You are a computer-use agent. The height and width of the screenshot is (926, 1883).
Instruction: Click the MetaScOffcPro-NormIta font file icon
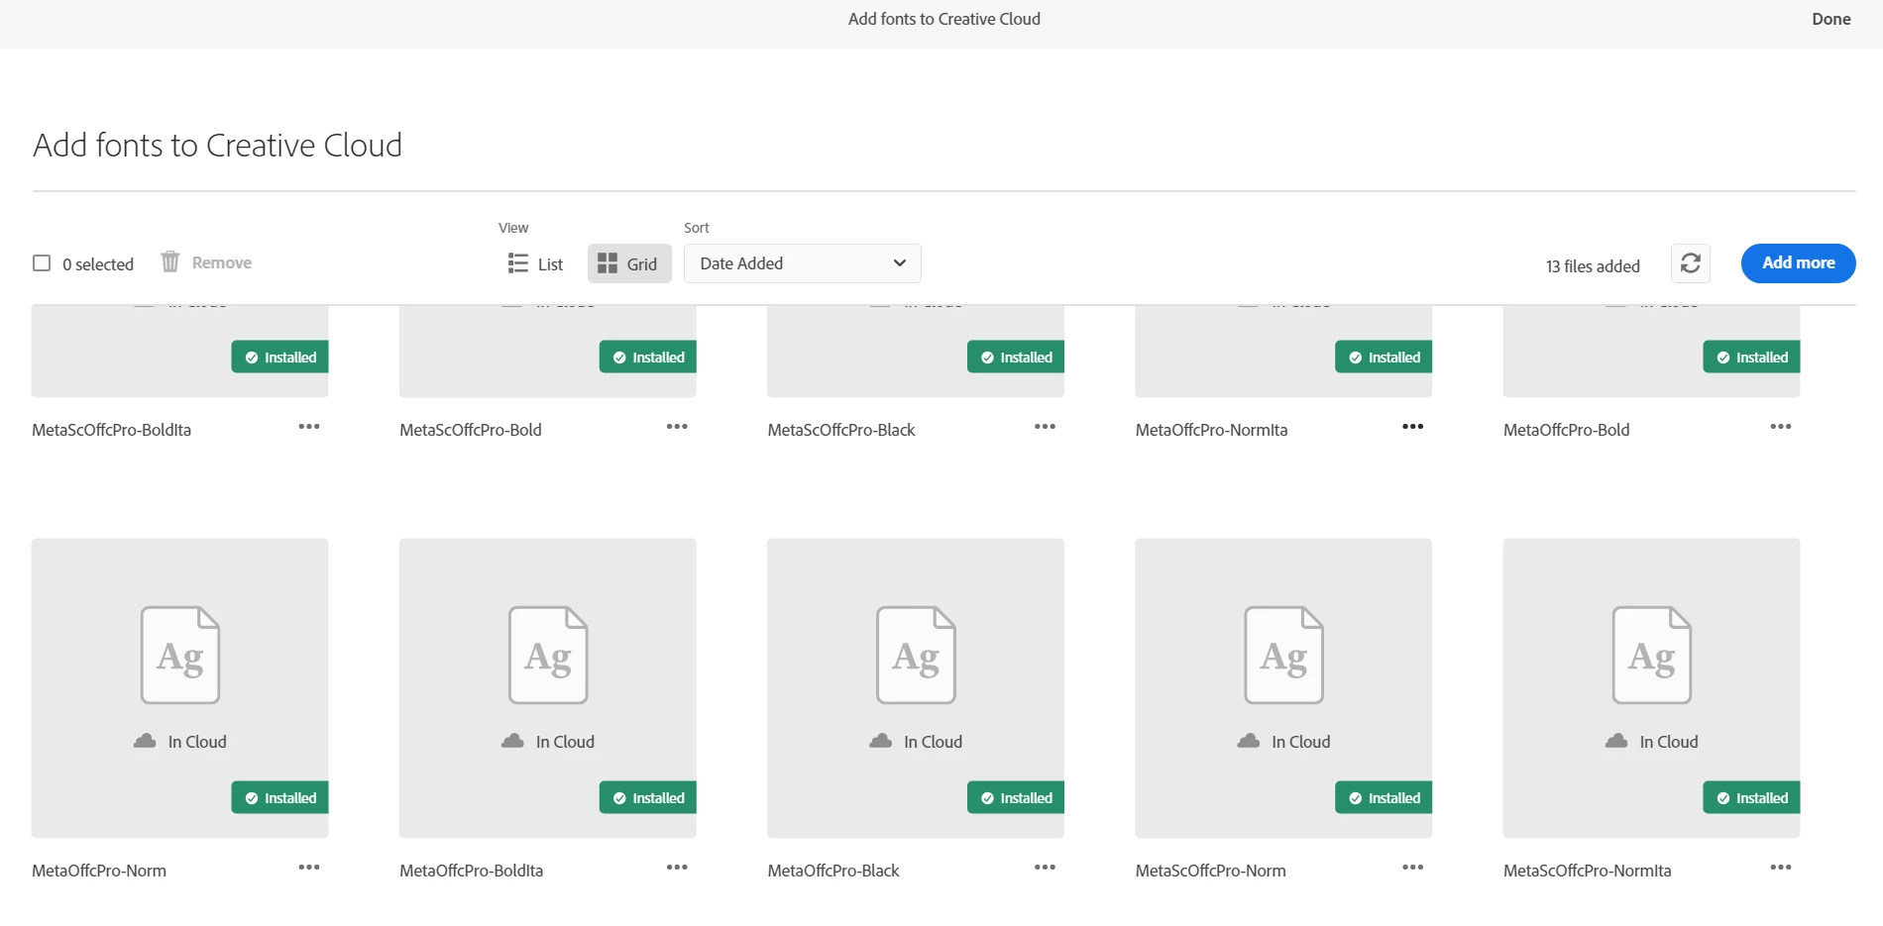pos(1652,655)
